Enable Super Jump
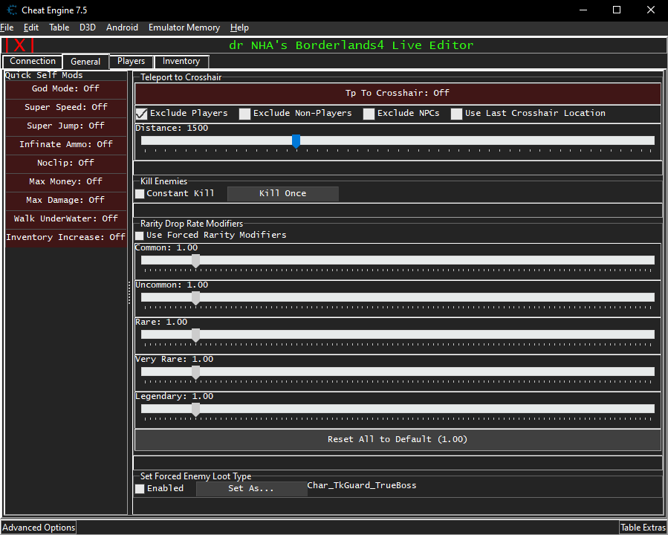The image size is (668, 535). click(x=65, y=126)
